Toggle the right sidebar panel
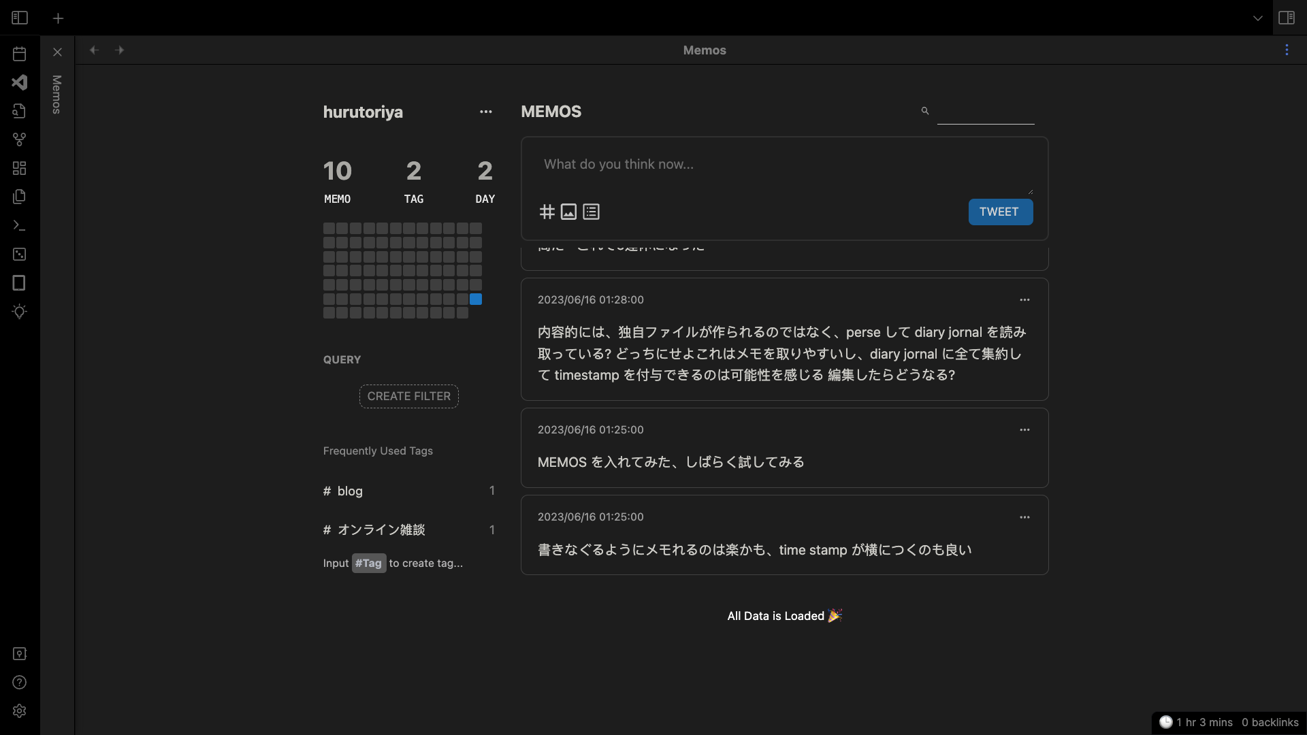The height and width of the screenshot is (735, 1307). click(1286, 18)
